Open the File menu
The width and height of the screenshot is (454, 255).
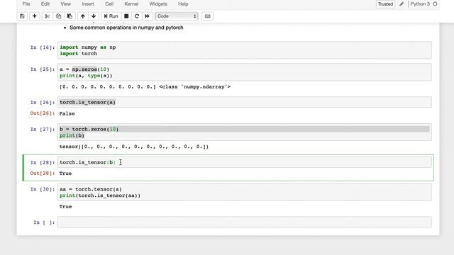click(x=26, y=4)
